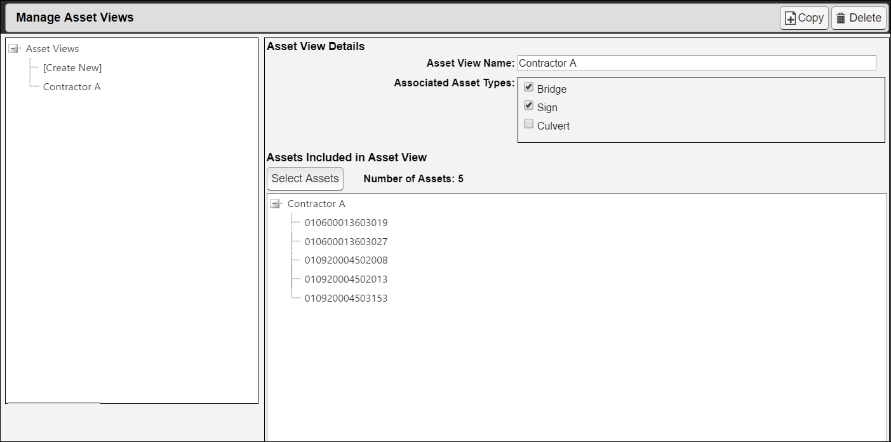Select [Create New] in the Asset Views tree
This screenshot has width=891, height=442.
coord(72,67)
